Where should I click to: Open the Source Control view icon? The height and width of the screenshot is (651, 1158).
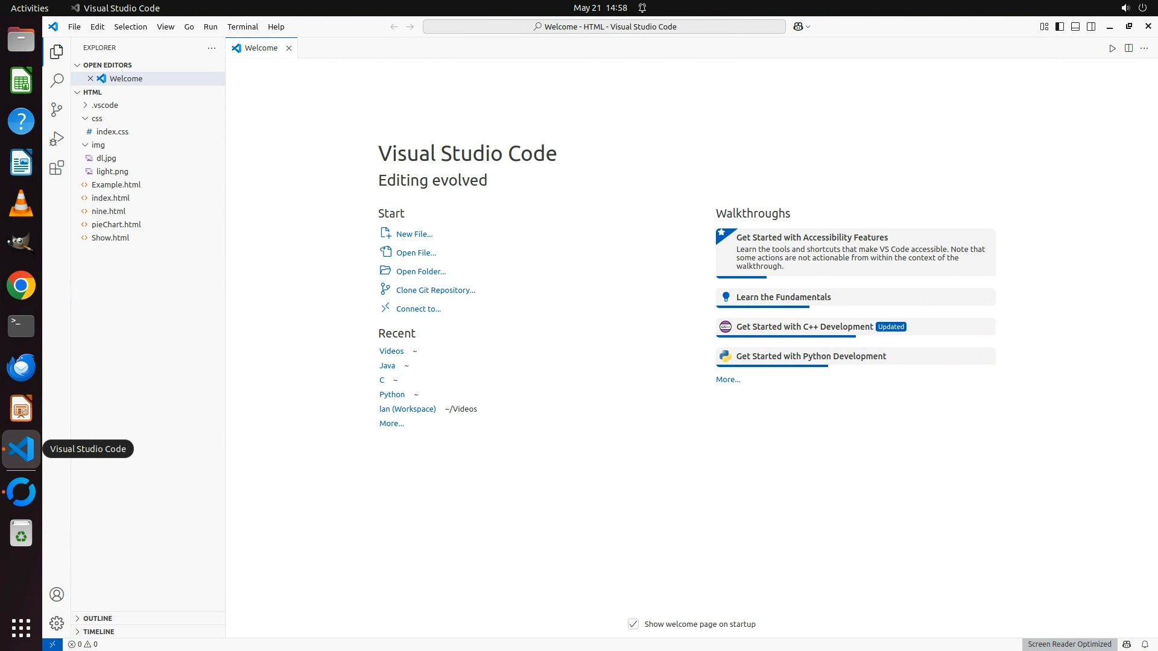57,109
